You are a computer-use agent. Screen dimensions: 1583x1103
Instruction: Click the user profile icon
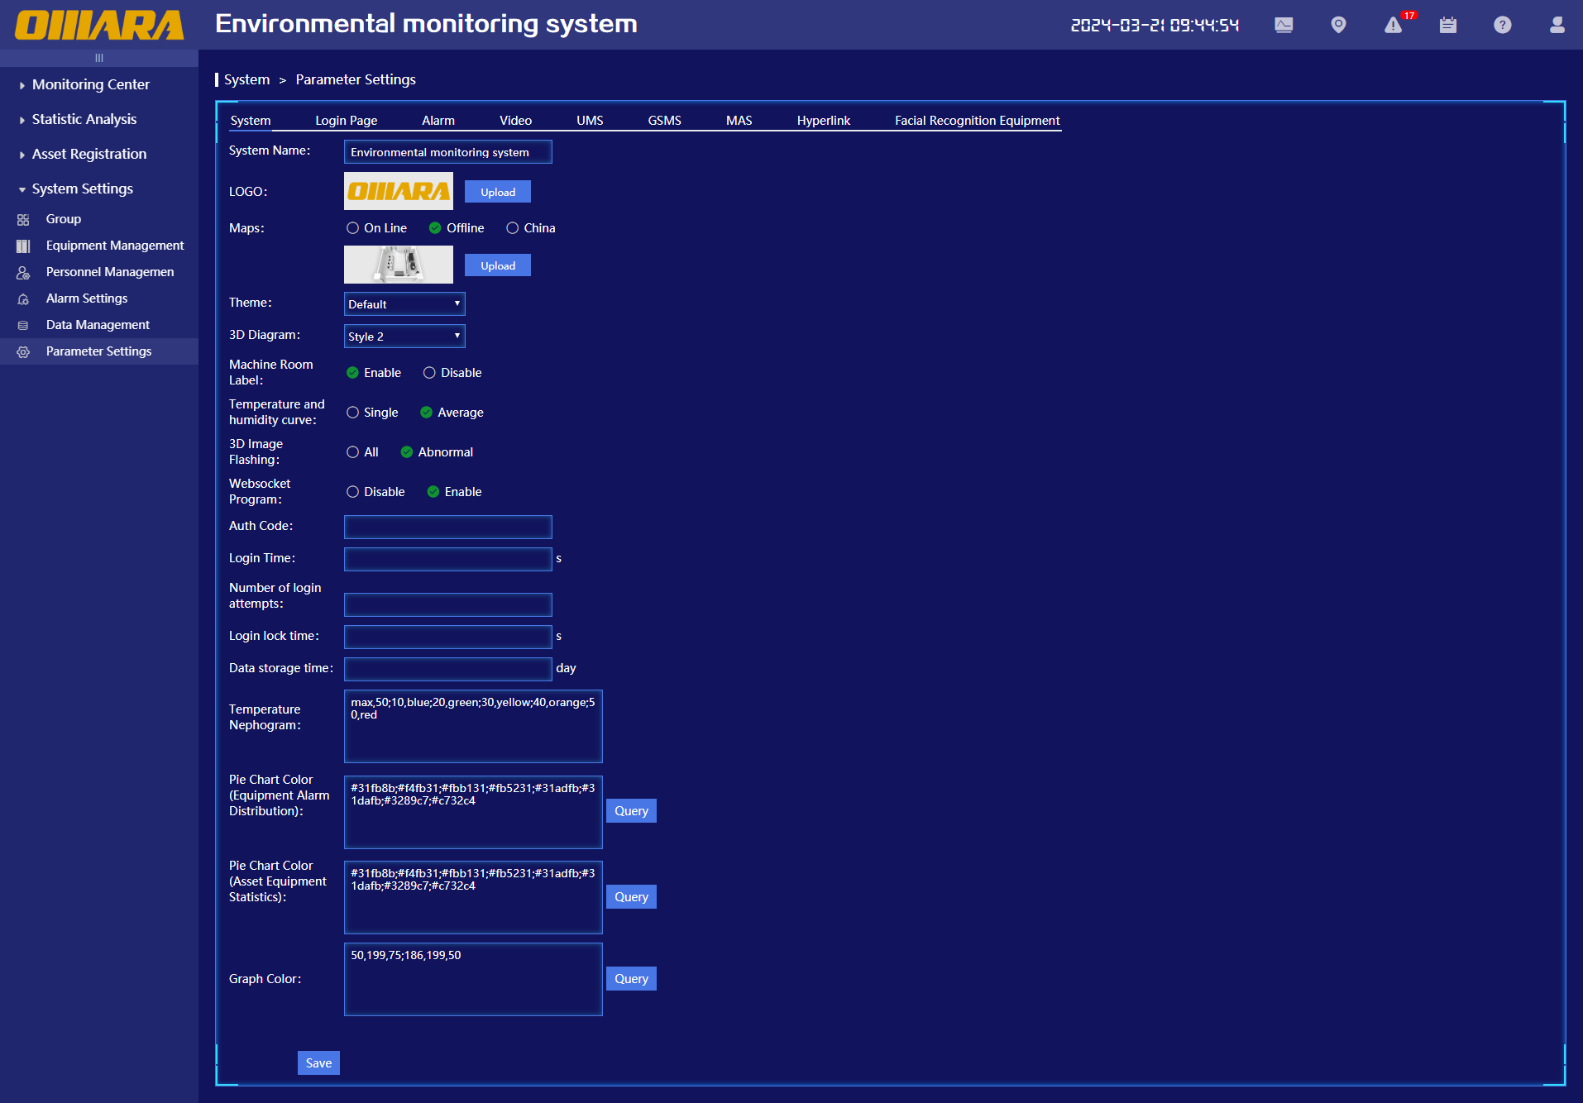[x=1557, y=25]
